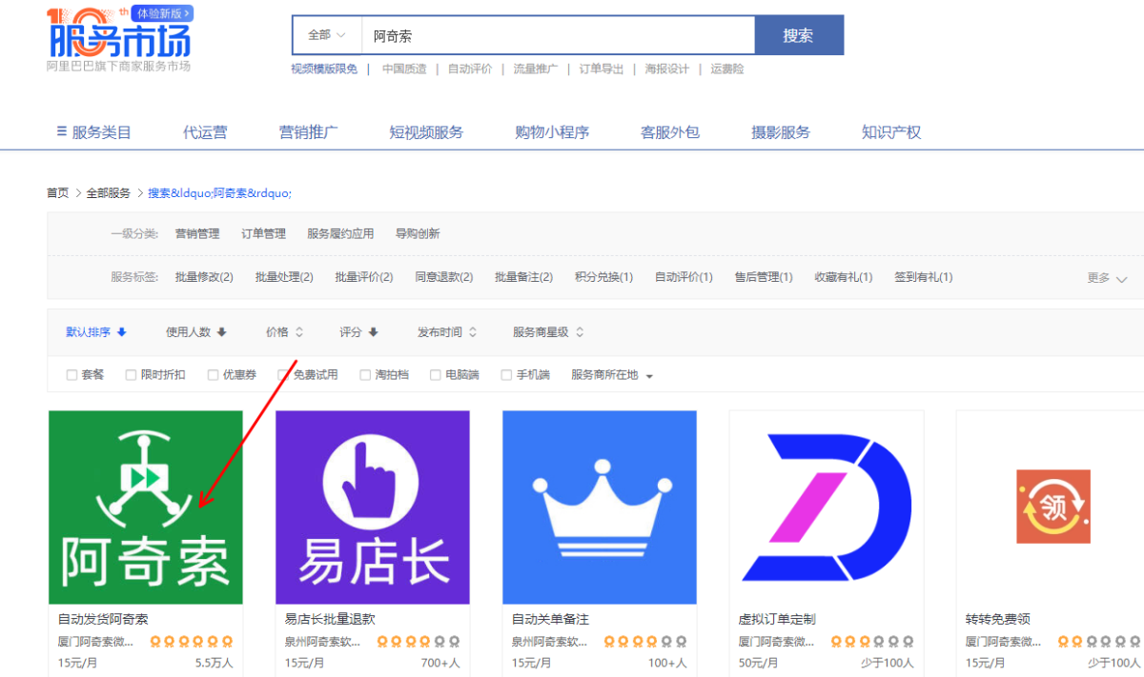Check the 限时折扣 checkbox
This screenshot has width=1144, height=677.
[131, 375]
